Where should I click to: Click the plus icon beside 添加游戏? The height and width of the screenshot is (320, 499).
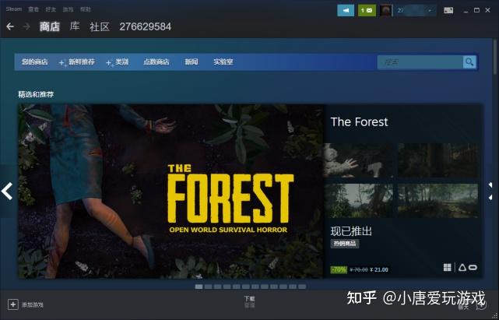pos(12,304)
